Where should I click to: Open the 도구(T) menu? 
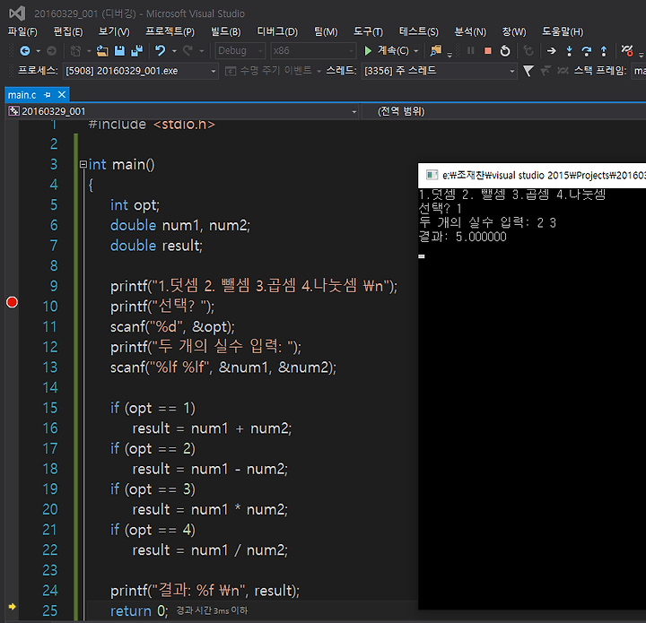point(368,31)
